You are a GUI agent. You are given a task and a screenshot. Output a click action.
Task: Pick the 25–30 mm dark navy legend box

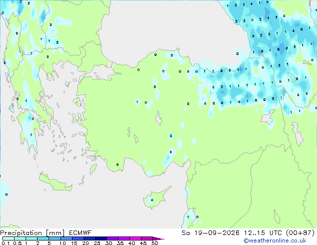pos(101,238)
